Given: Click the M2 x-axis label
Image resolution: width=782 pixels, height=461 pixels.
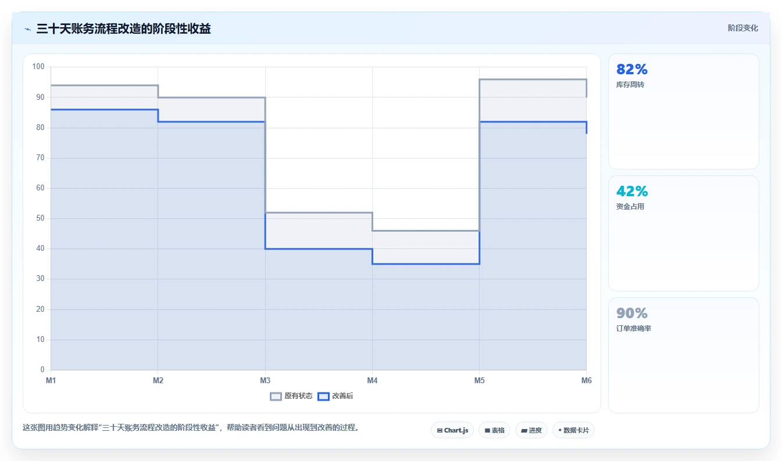Looking at the screenshot, I should click(x=158, y=380).
